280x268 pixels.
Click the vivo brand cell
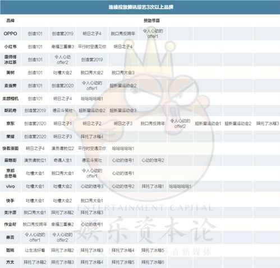[10, 186]
